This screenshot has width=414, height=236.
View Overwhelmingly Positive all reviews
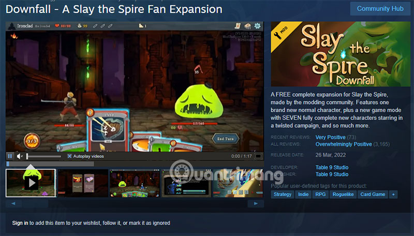click(x=344, y=144)
